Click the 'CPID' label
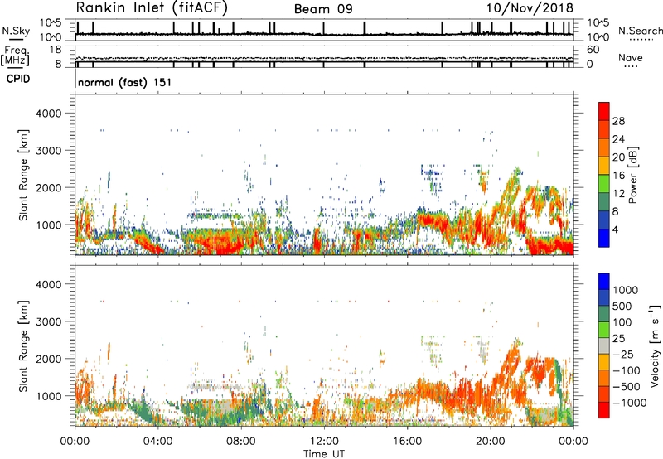This screenshot has width=663, height=459. (x=18, y=79)
